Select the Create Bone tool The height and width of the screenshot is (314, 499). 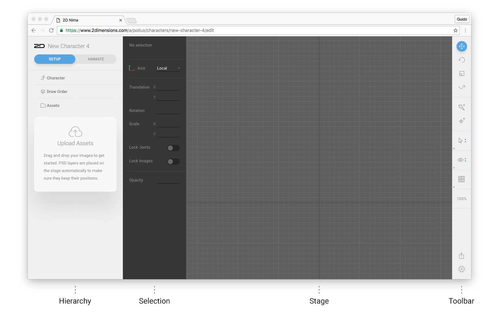pos(462,107)
